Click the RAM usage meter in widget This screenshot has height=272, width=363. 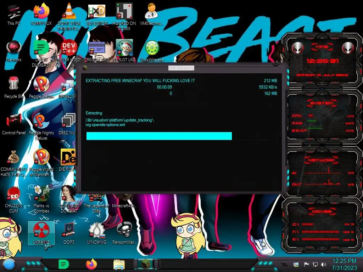point(323,123)
